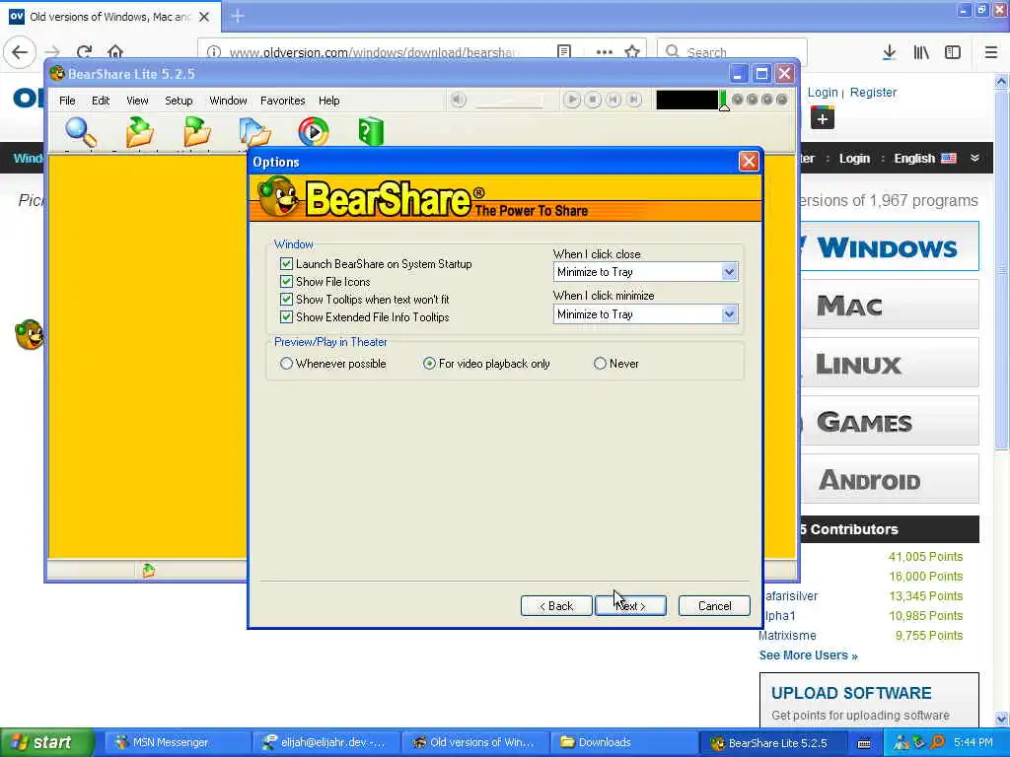Switch to Downloads taskbar window

(x=622, y=742)
